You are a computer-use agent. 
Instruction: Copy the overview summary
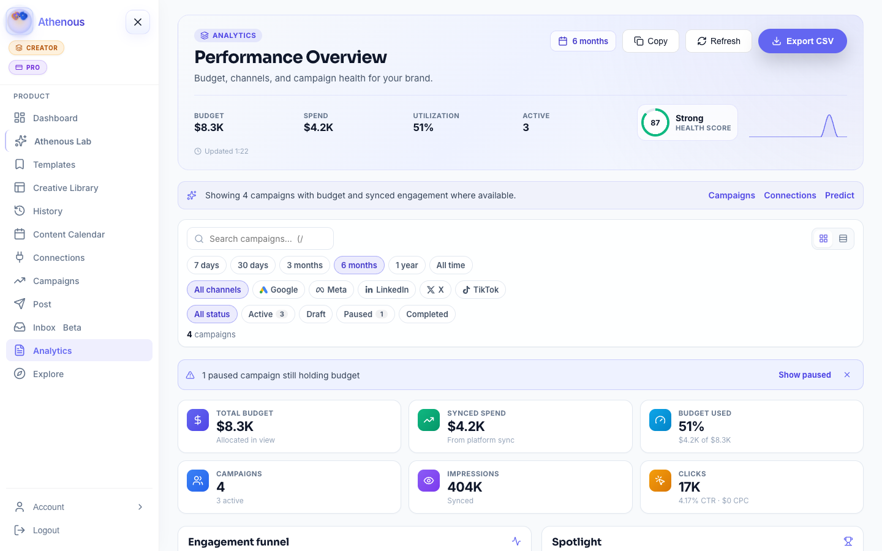click(x=650, y=41)
